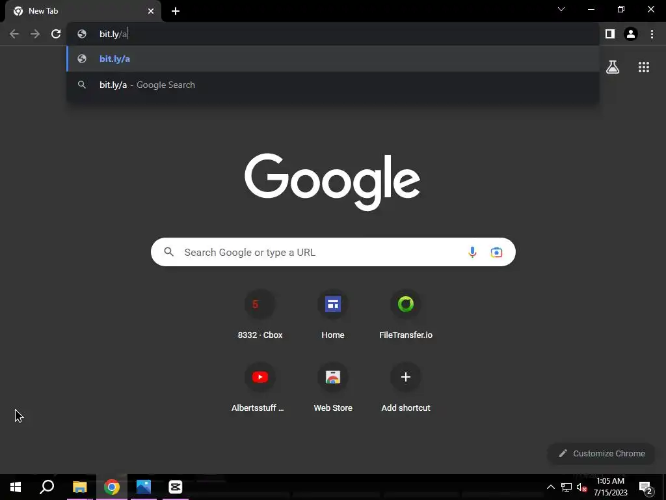
Task: Go back with the back arrow
Action: click(14, 34)
